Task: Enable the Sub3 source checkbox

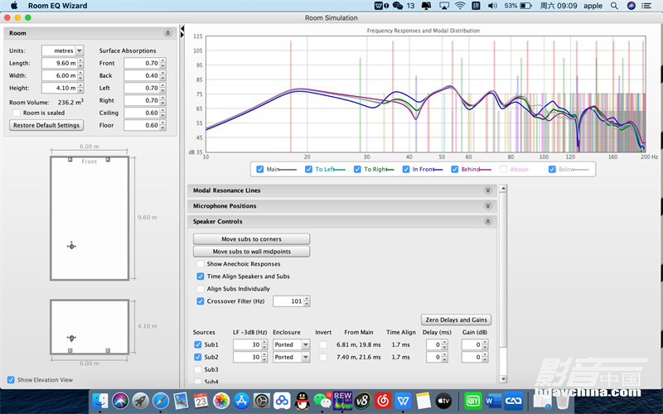Action: point(197,369)
